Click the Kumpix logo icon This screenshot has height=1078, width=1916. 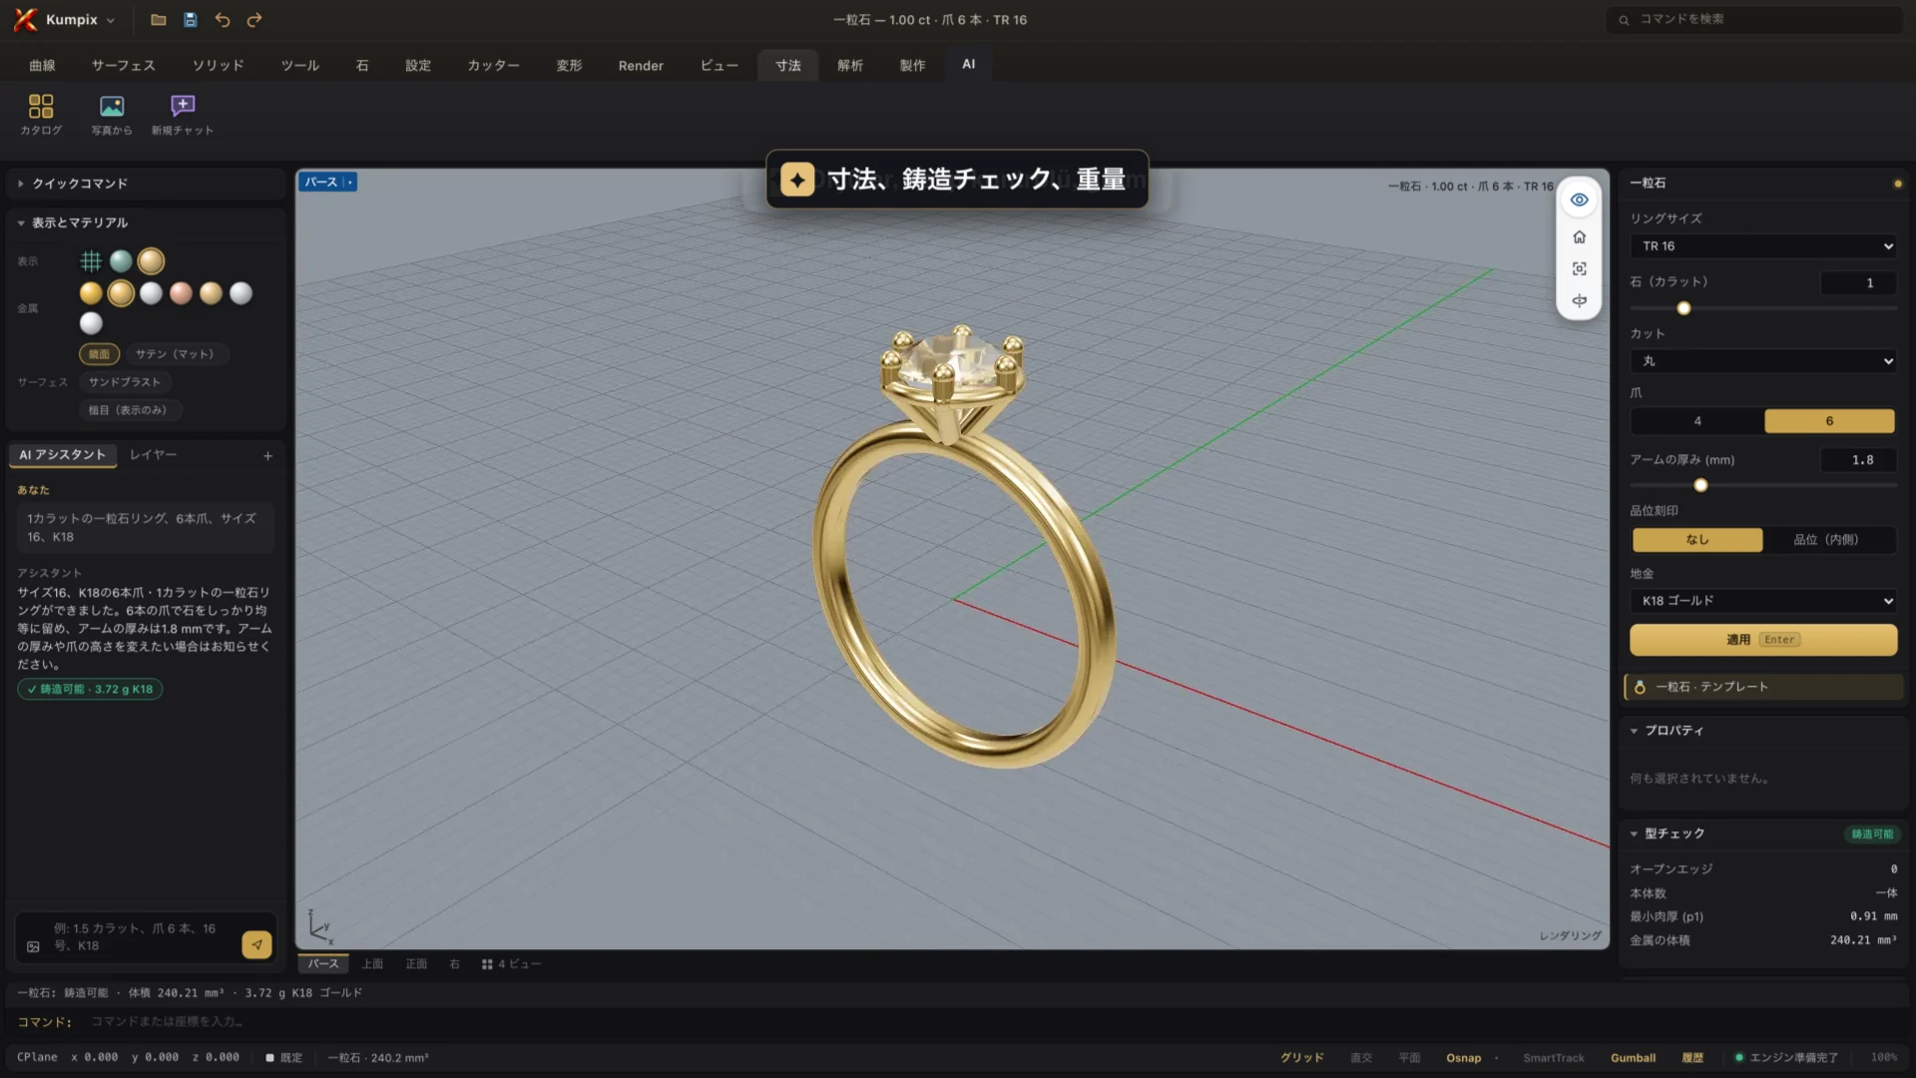[x=25, y=19]
